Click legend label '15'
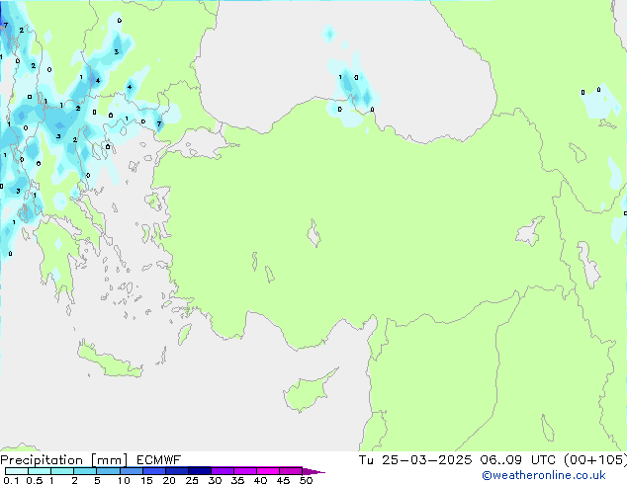Screen dimensions: 627x484 [x=146, y=480]
